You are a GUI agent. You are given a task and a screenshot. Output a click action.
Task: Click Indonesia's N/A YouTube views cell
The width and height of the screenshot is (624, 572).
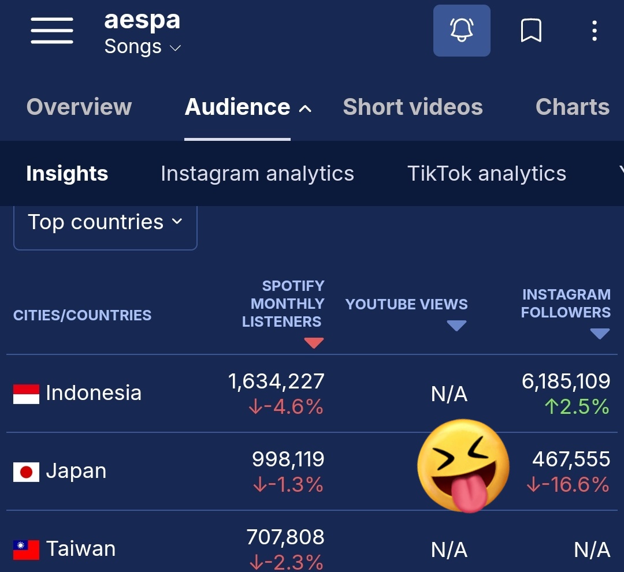[449, 394]
